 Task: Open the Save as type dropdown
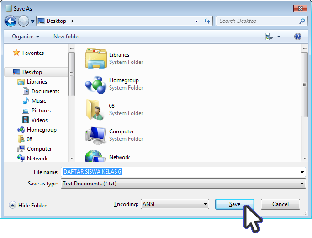pyautogui.click(x=183, y=184)
